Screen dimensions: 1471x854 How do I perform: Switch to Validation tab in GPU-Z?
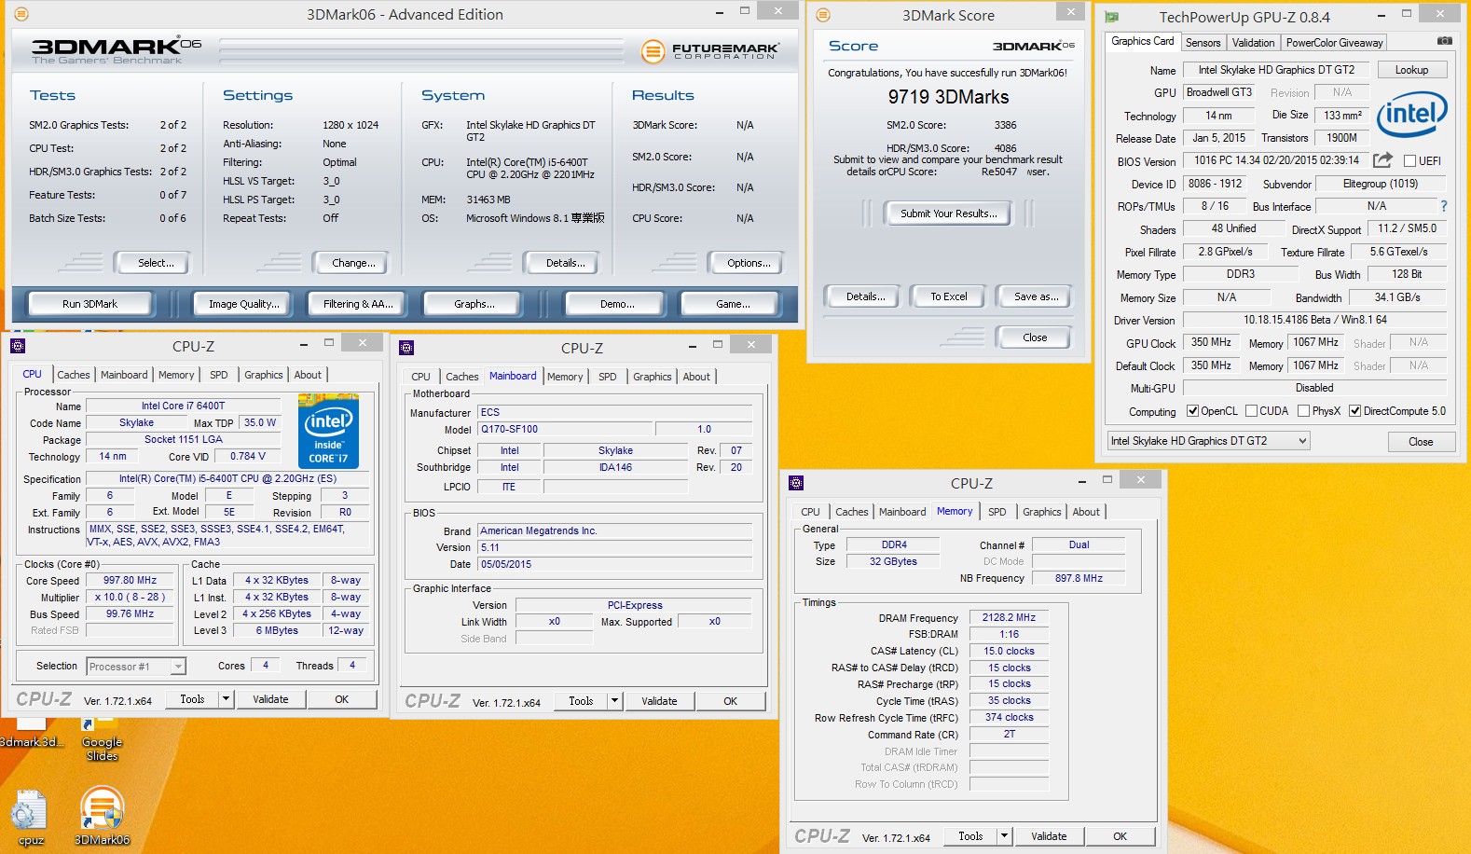(x=1253, y=43)
